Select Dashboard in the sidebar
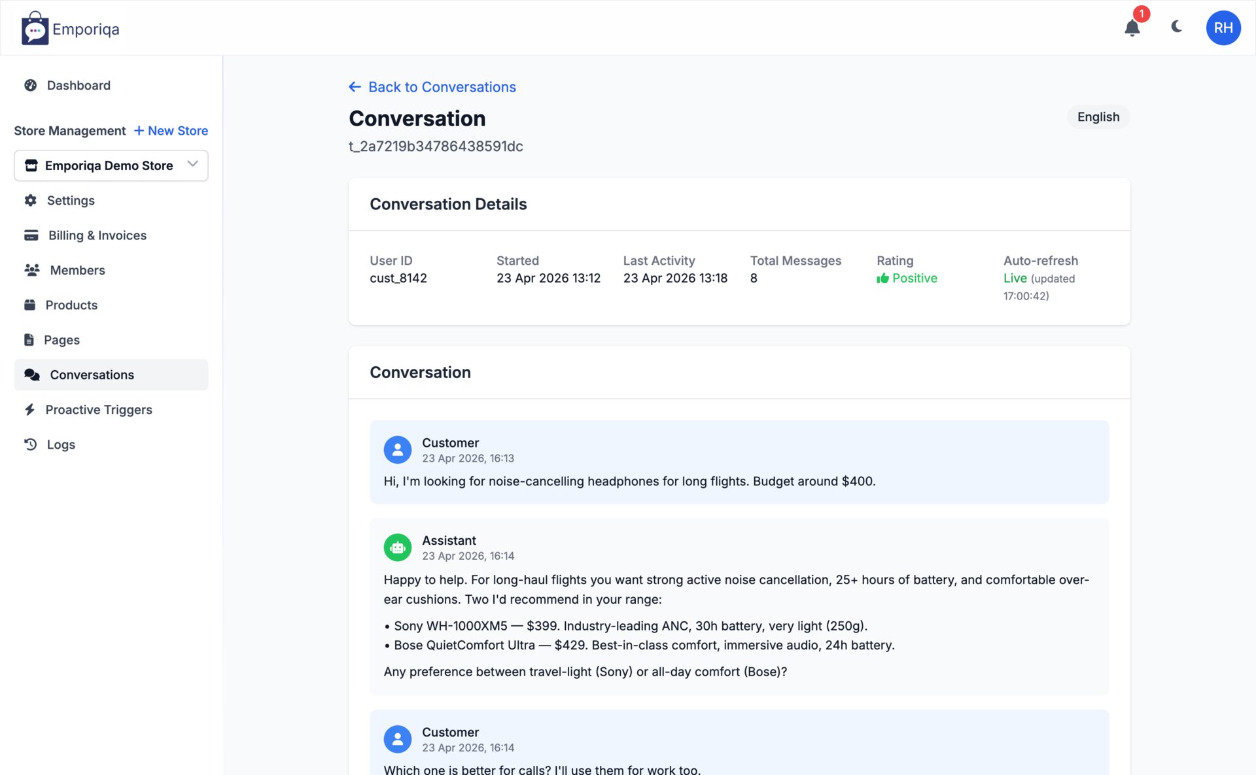This screenshot has height=775, width=1256. 78,85
